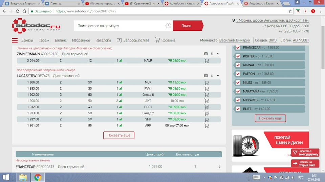This screenshot has width=325, height=182.
Task: Switch to the Памятка browser tab
Action: pos(63,3)
